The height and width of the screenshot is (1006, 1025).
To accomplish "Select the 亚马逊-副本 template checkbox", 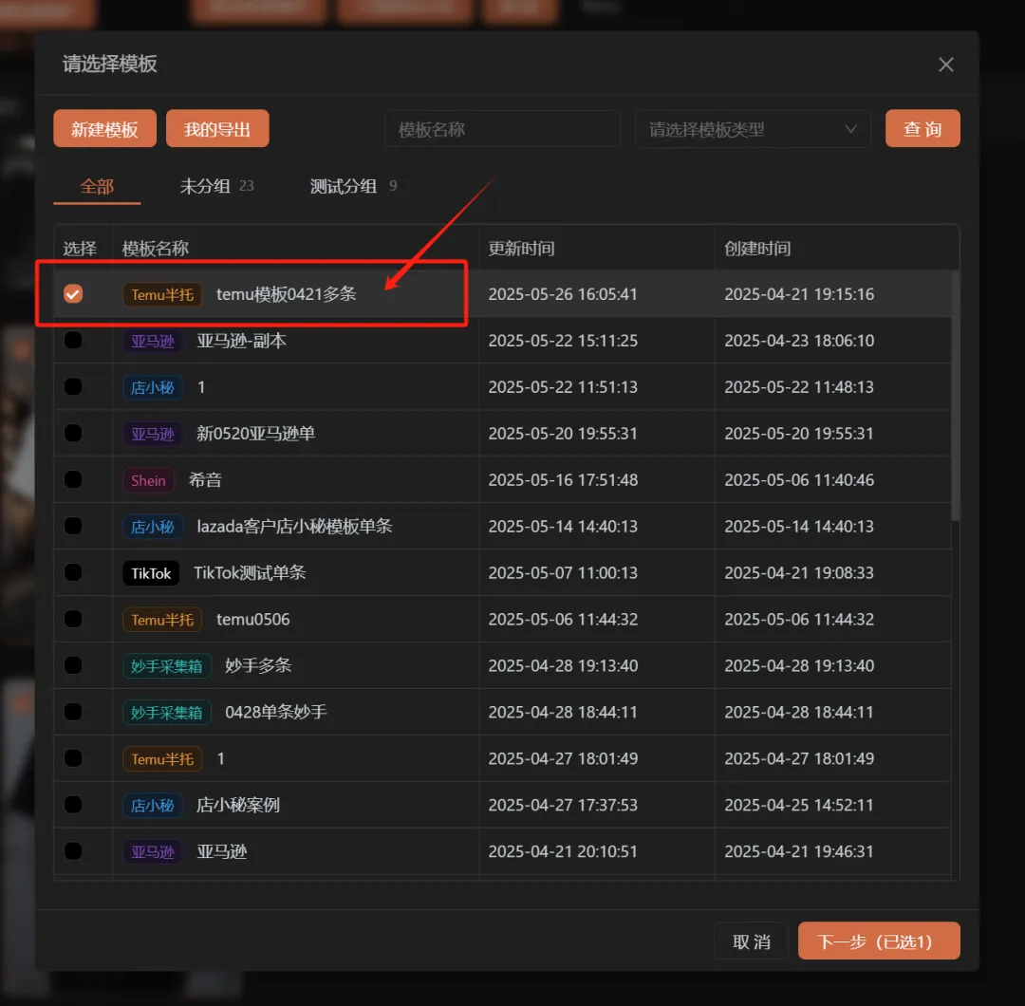I will pyautogui.click(x=72, y=341).
